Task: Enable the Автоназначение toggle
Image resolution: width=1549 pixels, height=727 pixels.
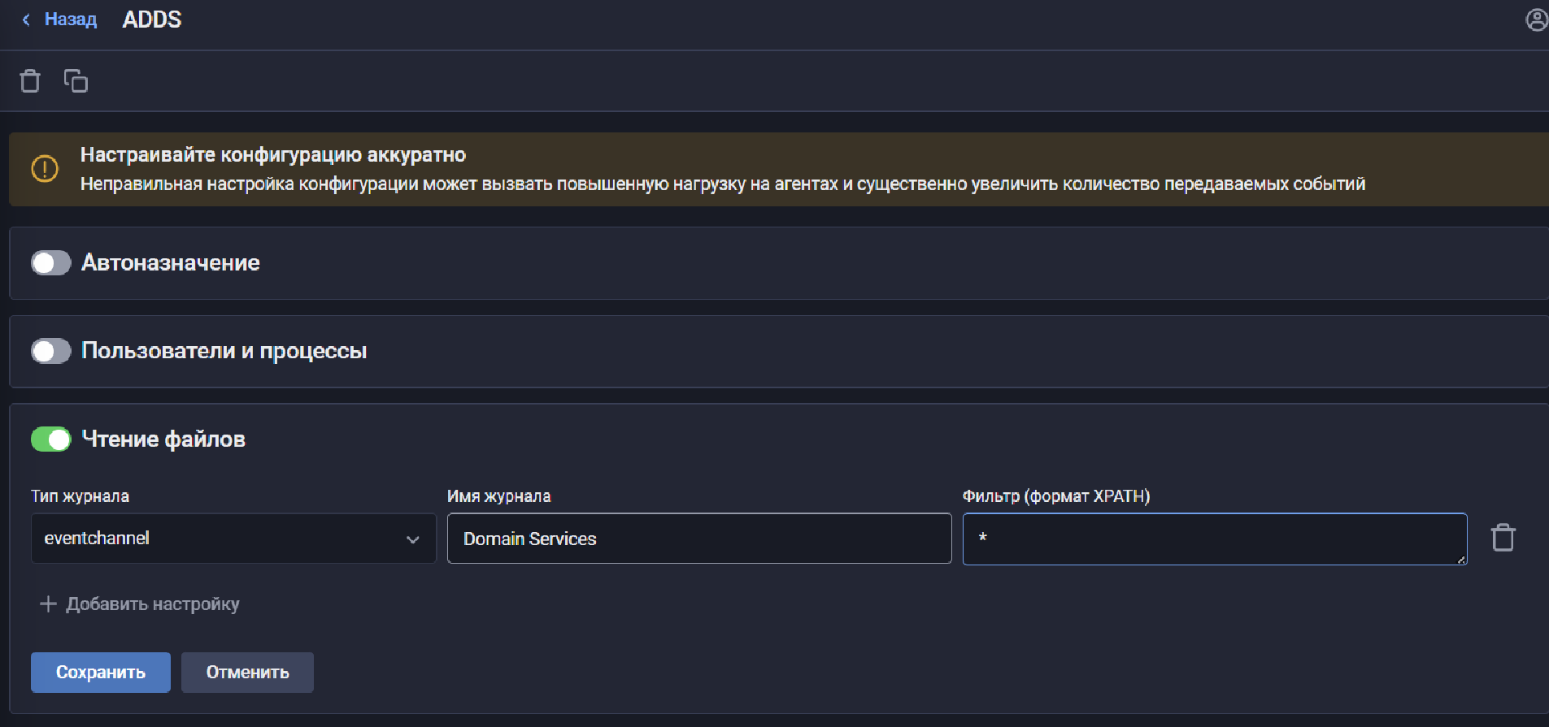Action: pos(51,263)
